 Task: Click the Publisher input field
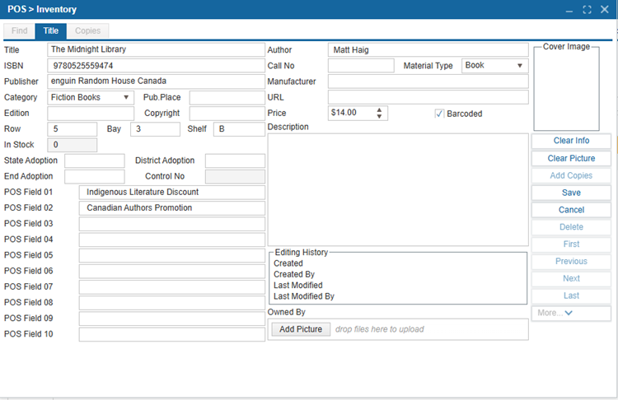[156, 81]
